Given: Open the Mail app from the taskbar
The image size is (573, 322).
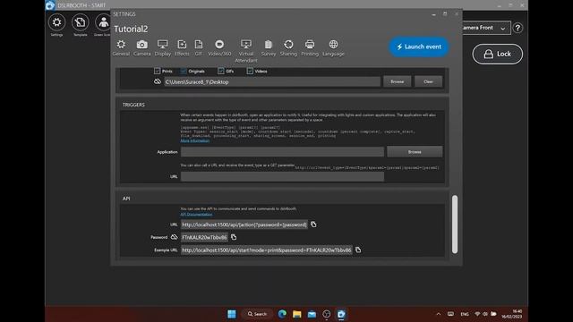Looking at the screenshot, I should [312, 314].
